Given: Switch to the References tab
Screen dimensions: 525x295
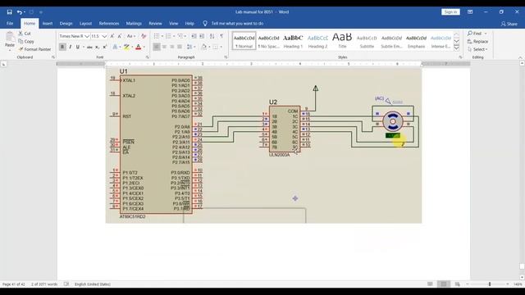Looking at the screenshot, I should (109, 24).
